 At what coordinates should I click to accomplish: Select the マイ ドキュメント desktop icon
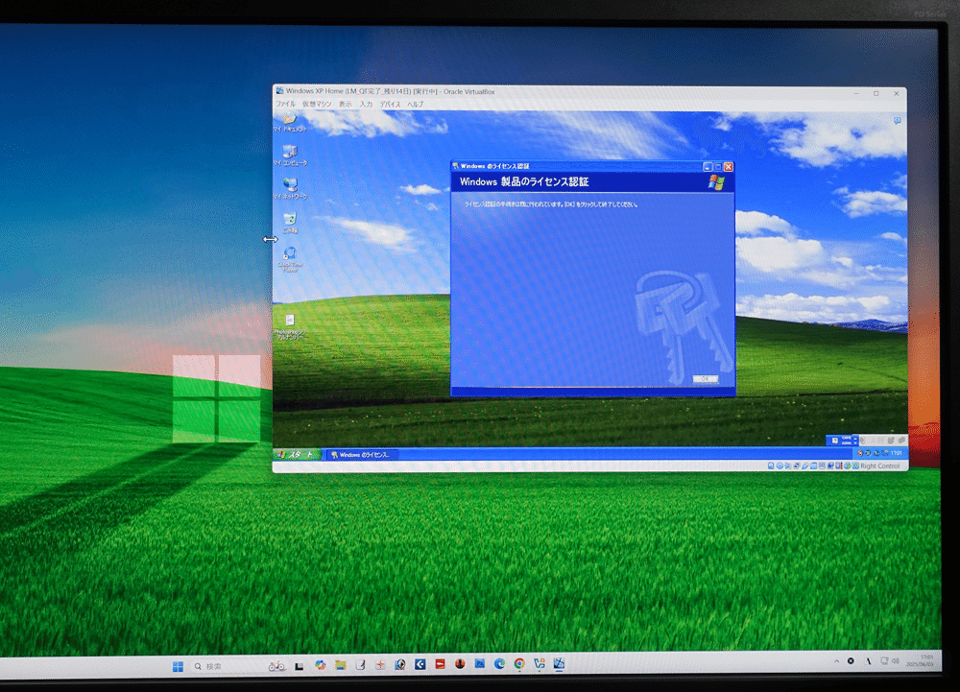pyautogui.click(x=290, y=121)
